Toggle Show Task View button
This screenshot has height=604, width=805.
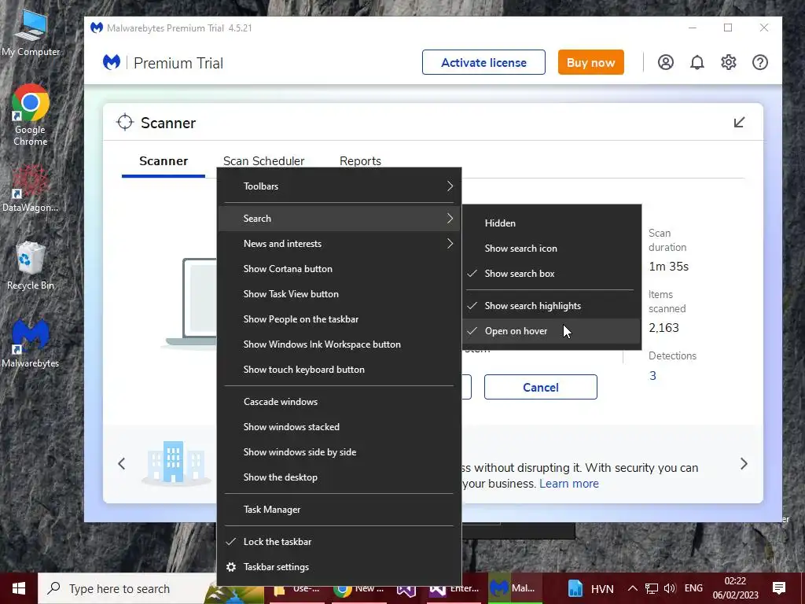point(340,294)
